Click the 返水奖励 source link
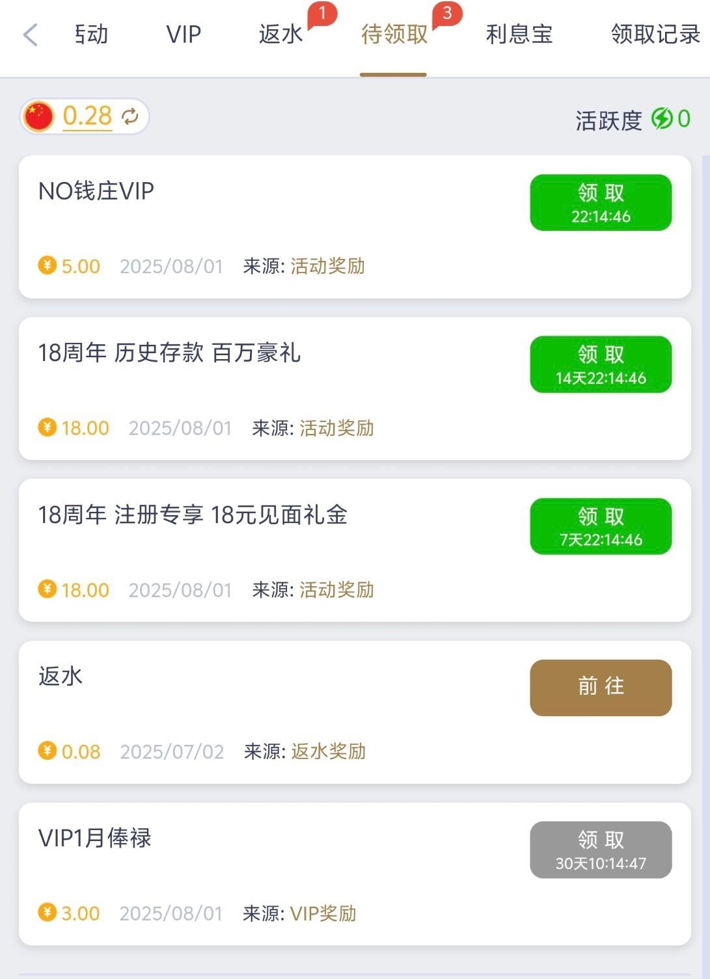 (x=328, y=751)
